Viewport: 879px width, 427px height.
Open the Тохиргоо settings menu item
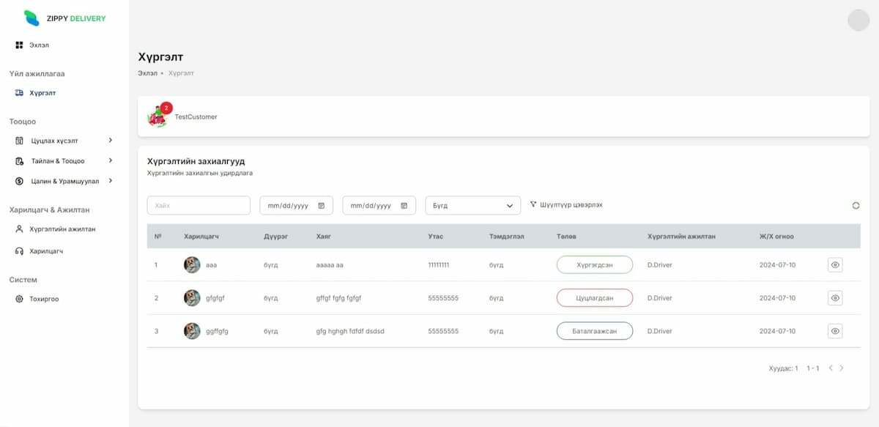43,299
